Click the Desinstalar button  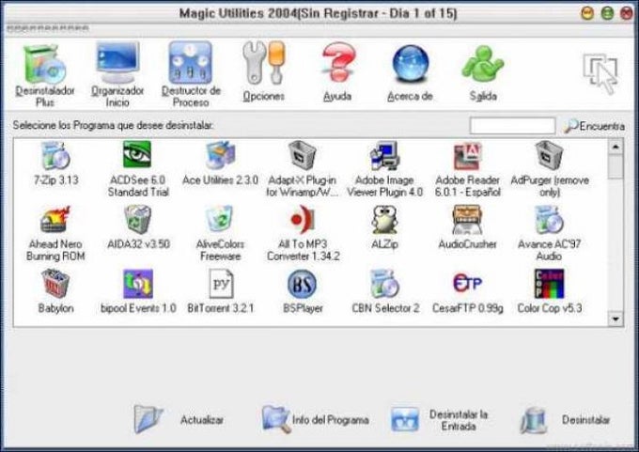(565, 420)
